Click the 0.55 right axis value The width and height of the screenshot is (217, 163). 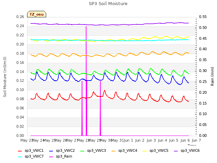pyautogui.click(x=203, y=17)
